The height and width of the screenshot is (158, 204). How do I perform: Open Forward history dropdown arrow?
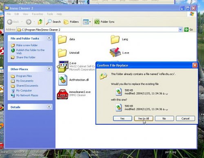pyautogui.click(x=34, y=22)
